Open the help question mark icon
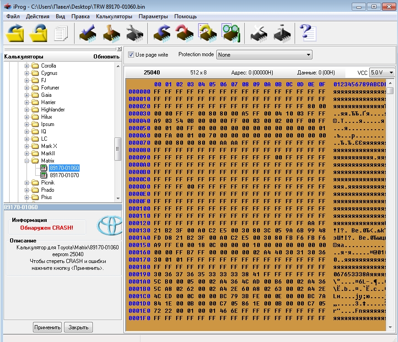Screen dimensions: 398x342 [x=308, y=33]
